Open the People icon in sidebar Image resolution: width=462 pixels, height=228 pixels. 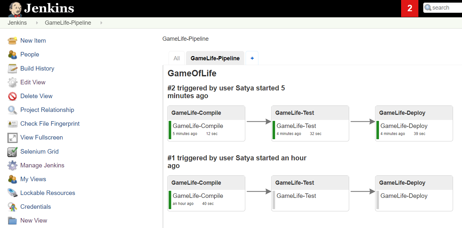pyautogui.click(x=13, y=55)
